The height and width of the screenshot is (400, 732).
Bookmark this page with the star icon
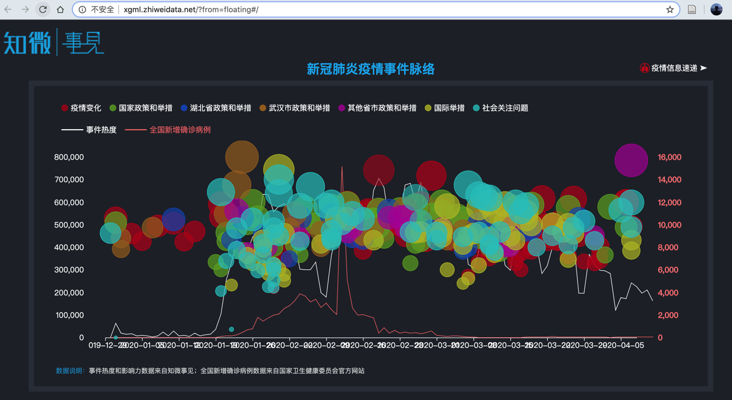click(x=670, y=9)
